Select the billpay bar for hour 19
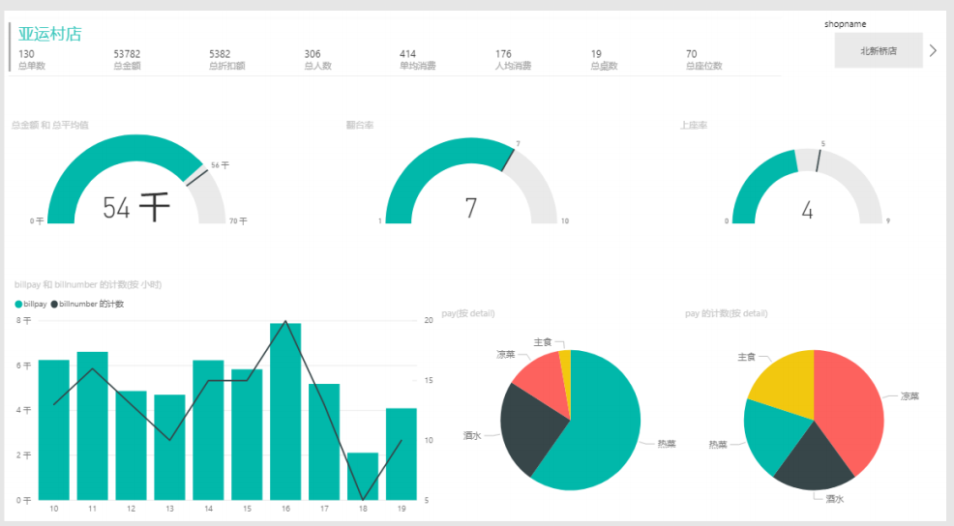Screen dimensions: 954x526 [402, 453]
